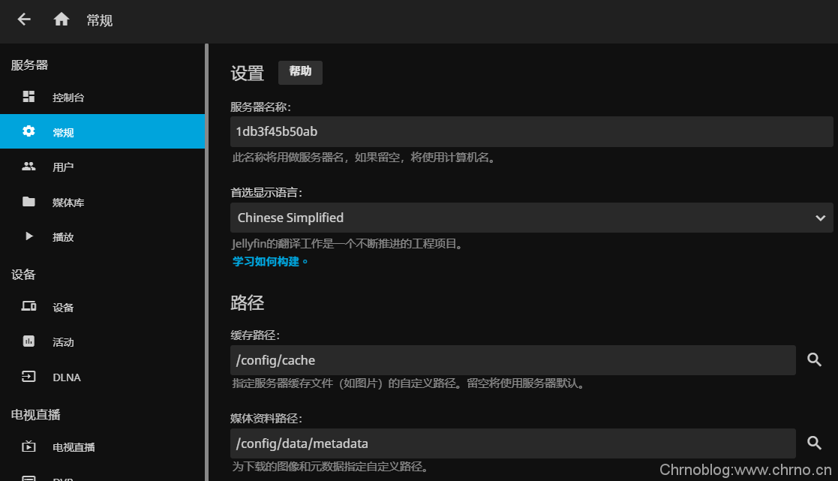This screenshot has height=481, width=838.
Task: Browse for 缓存路径 using search icon
Action: [x=815, y=360]
